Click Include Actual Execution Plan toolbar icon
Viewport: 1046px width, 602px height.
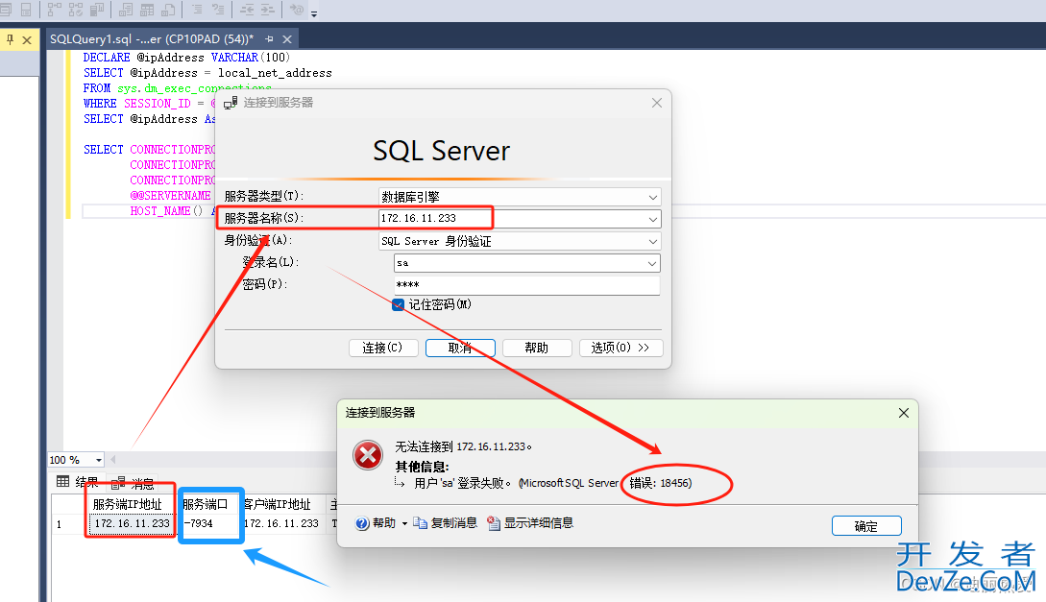click(55, 10)
